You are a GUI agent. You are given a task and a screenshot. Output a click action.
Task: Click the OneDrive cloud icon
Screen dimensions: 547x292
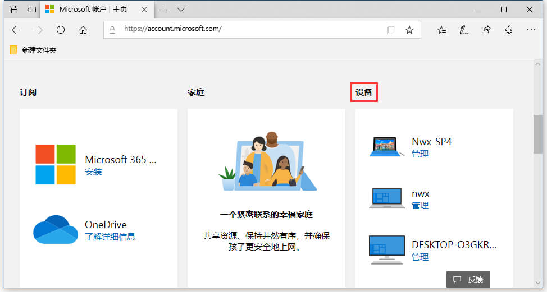56,229
